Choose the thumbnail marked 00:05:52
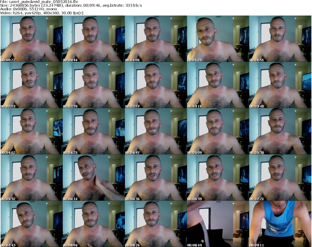Screen dimensions: 312x247 (32, 178)
